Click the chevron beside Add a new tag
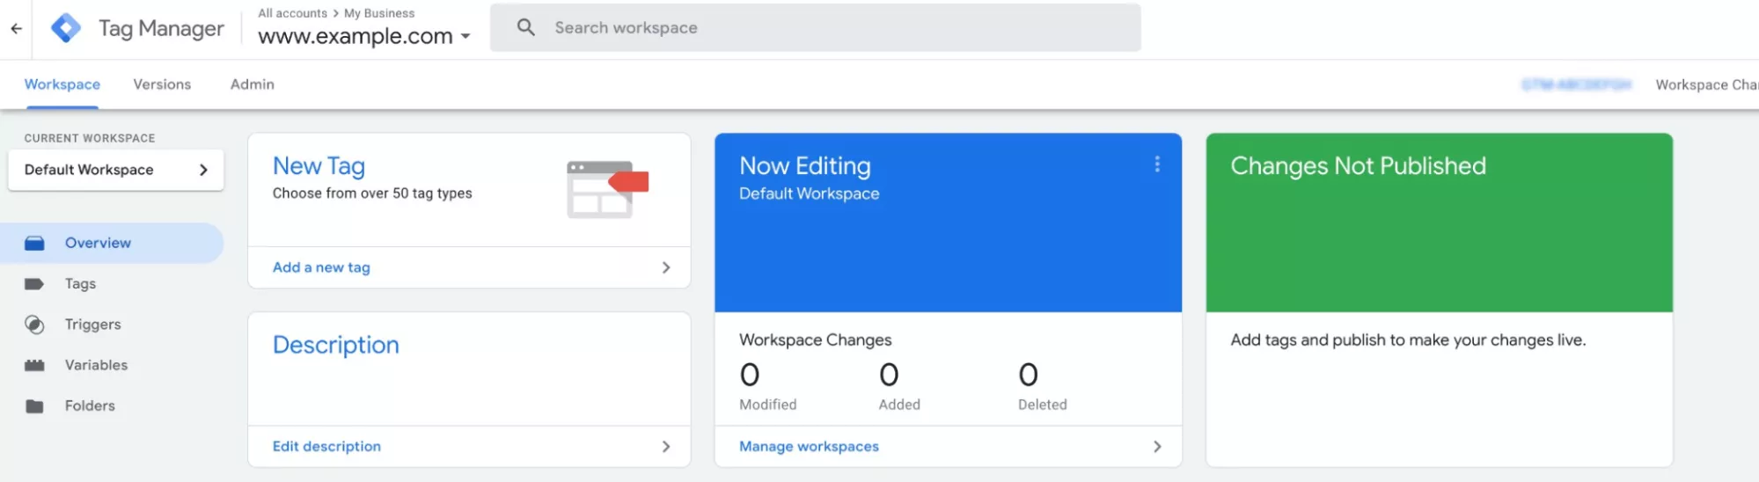The width and height of the screenshot is (1759, 482). [x=666, y=267]
